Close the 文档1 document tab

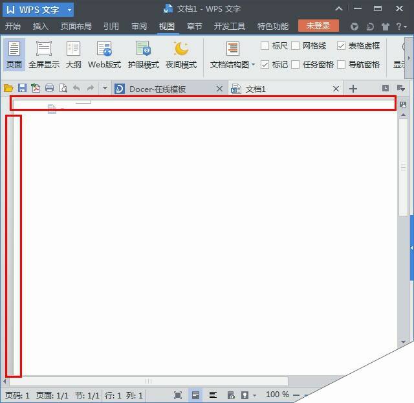336,89
